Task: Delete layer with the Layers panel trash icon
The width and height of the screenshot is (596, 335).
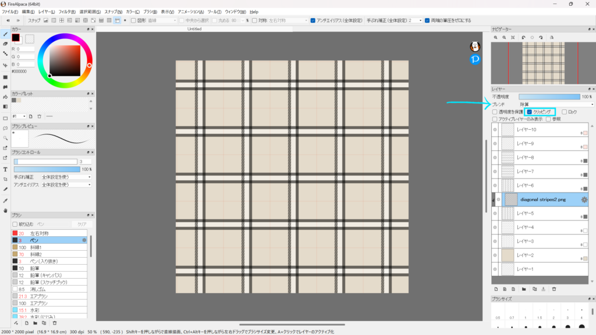Action: point(554,288)
